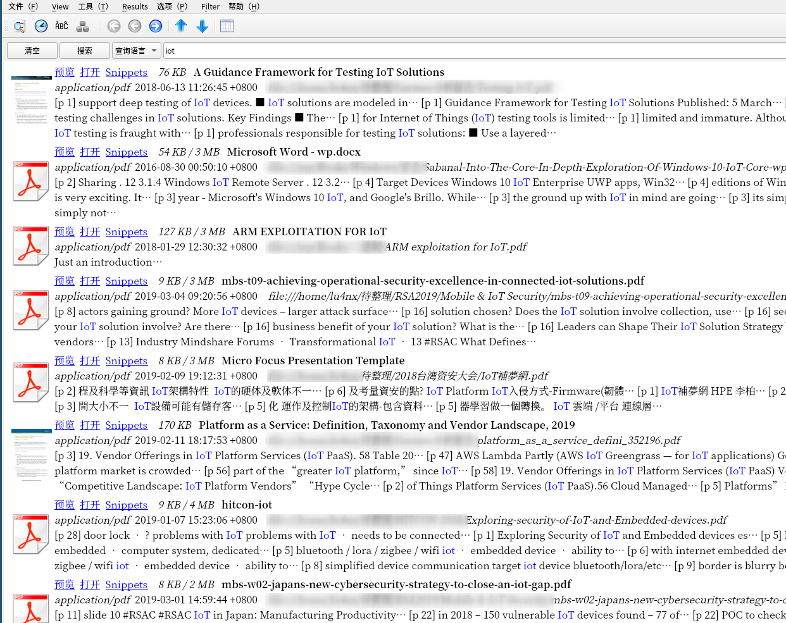This screenshot has height=623, width=786.
Task: Click PDF icon of mbs-w02 japans result
Action: (31, 608)
